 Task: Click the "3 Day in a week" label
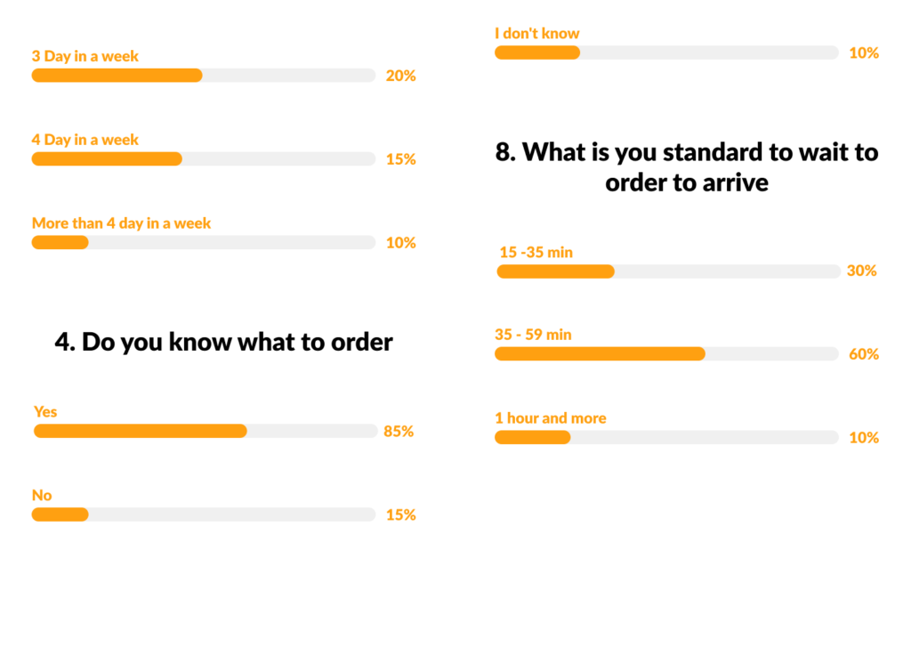[x=85, y=56]
